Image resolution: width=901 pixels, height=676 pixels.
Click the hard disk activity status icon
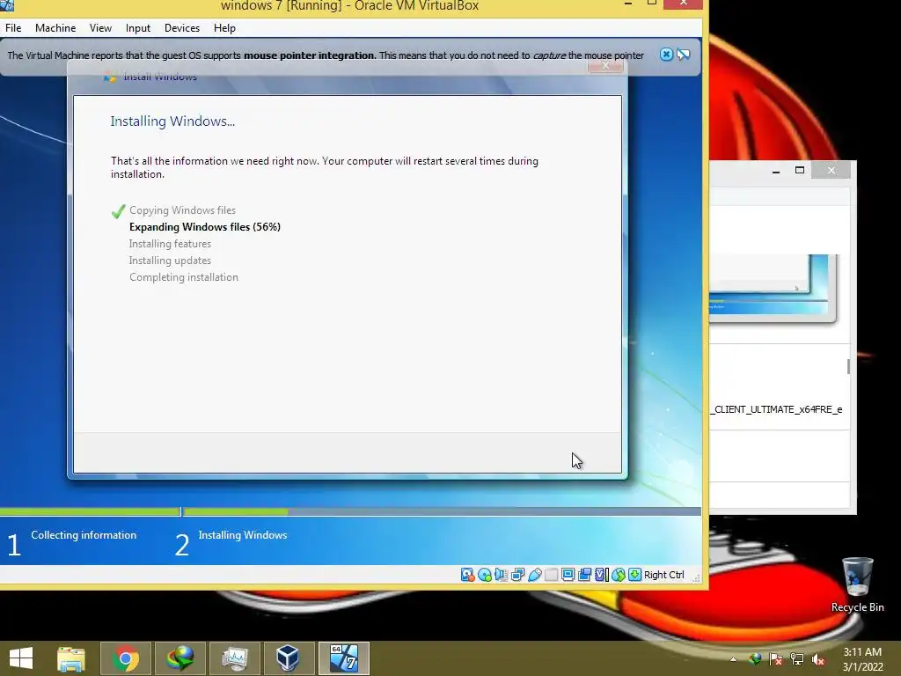click(467, 574)
